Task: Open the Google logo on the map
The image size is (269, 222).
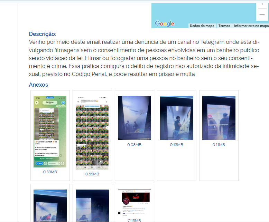Action: (165, 23)
